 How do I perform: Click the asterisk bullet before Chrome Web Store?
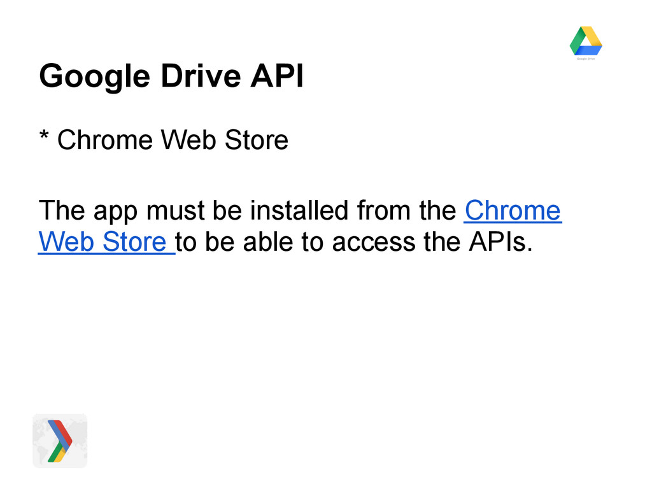pyautogui.click(x=44, y=138)
